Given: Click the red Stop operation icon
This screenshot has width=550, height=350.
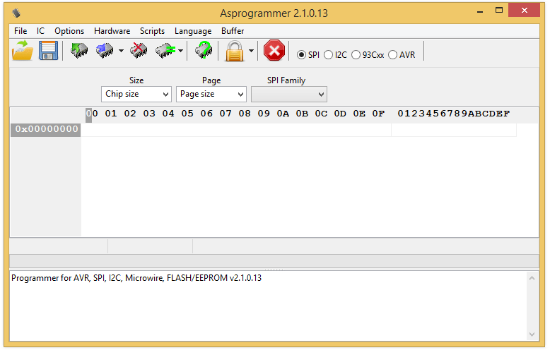Looking at the screenshot, I should pos(274,50).
